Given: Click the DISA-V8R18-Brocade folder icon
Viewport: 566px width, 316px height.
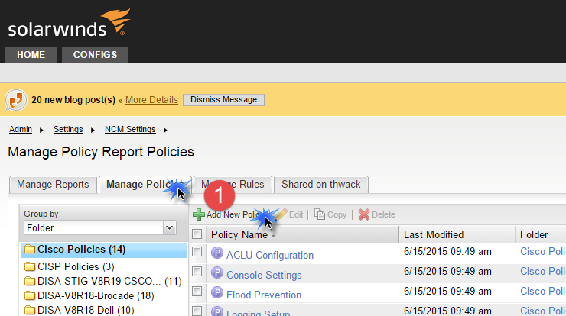Looking at the screenshot, I should (30, 296).
